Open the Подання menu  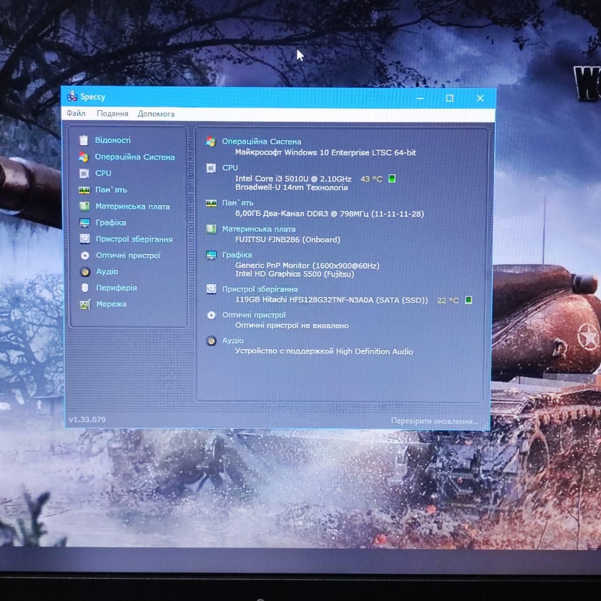113,114
